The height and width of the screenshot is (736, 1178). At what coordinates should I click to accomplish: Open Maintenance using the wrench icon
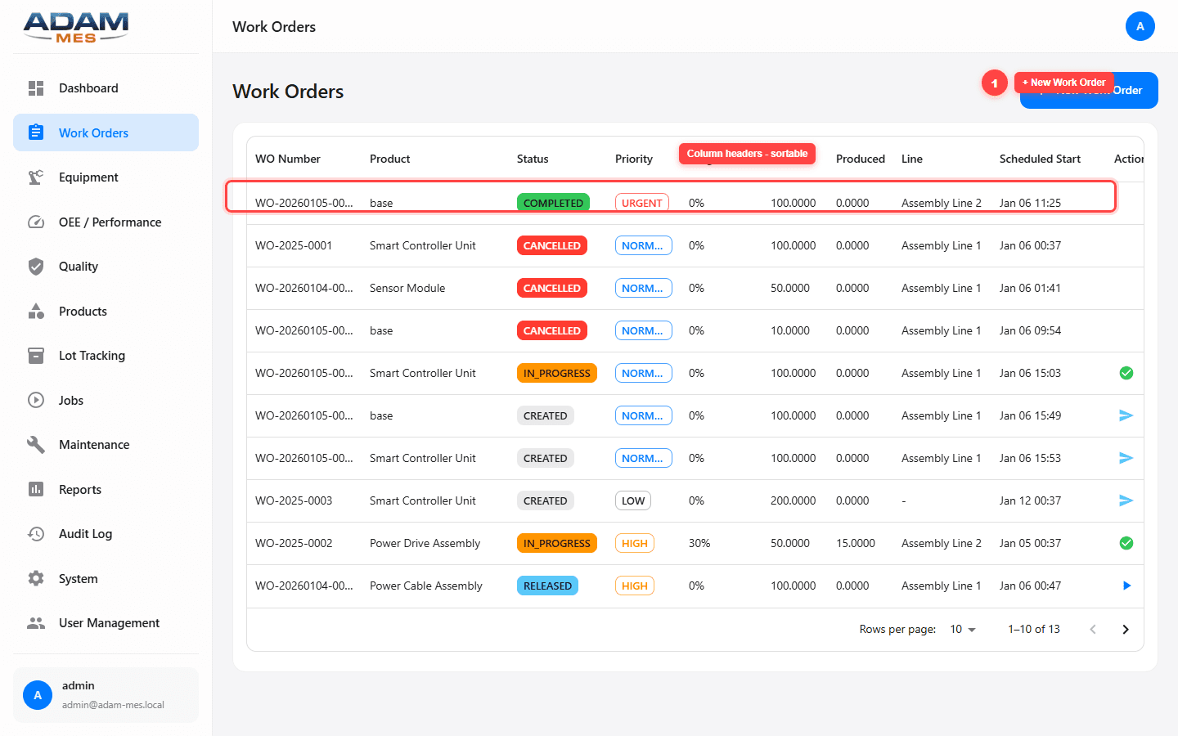[x=36, y=444]
